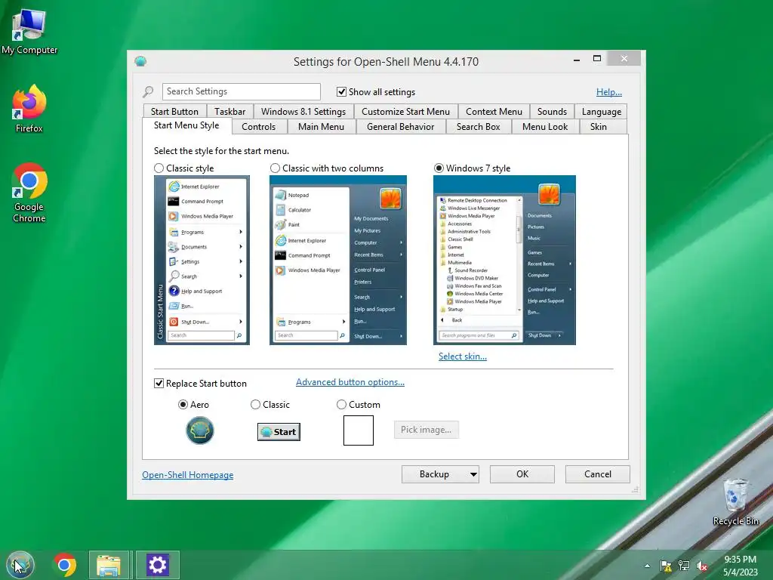The height and width of the screenshot is (580, 773).
Task: Go to the Context Menu tab
Action: [x=494, y=112]
